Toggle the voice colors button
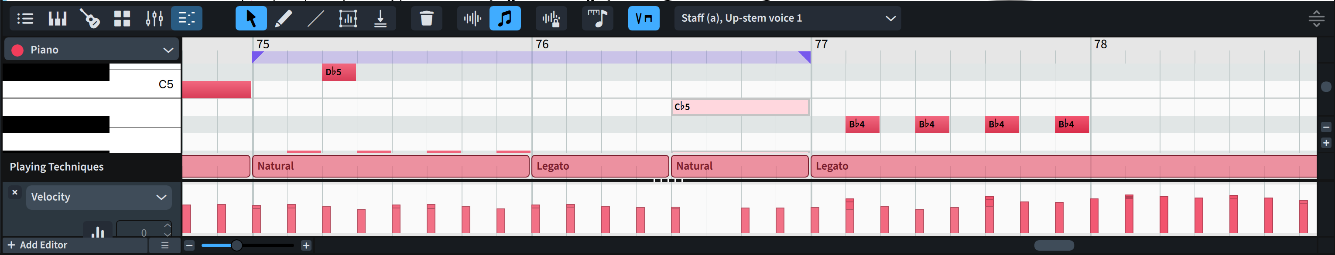 tap(643, 19)
